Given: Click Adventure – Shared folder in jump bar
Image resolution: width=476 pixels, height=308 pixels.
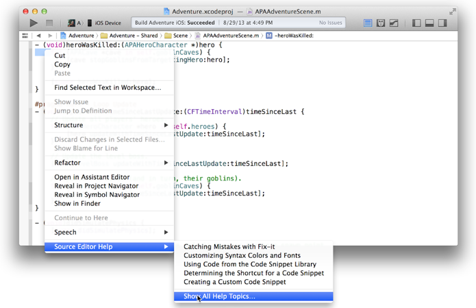Looking at the screenshot, I should tap(129, 36).
